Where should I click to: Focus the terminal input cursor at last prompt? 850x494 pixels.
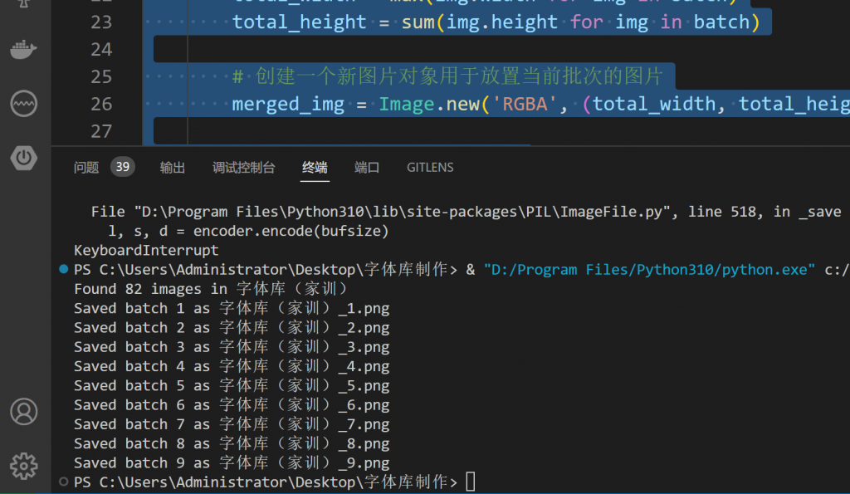(x=471, y=482)
